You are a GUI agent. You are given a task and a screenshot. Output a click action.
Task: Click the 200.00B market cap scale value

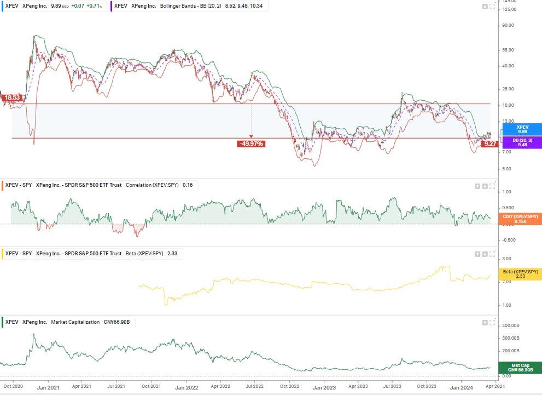[x=510, y=351]
